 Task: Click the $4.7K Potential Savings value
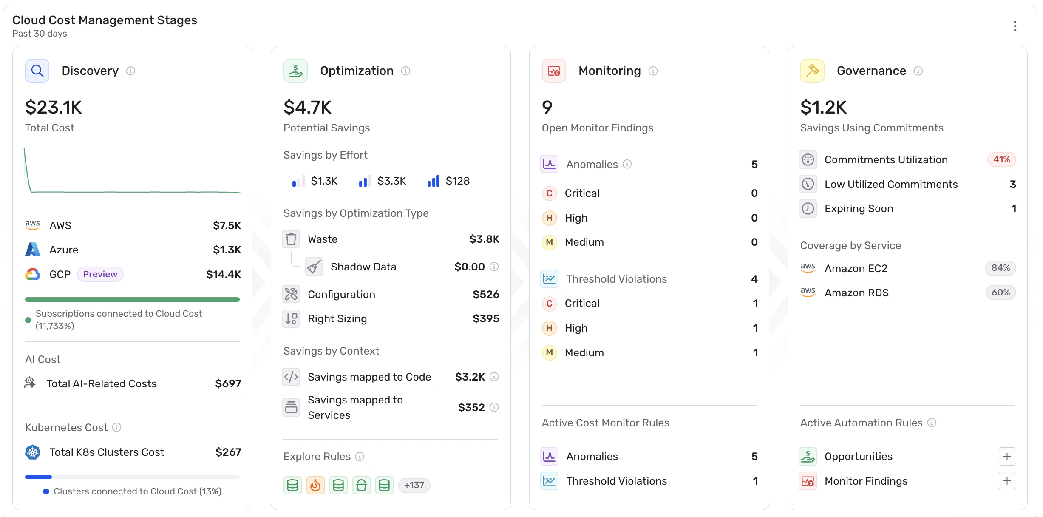click(307, 108)
